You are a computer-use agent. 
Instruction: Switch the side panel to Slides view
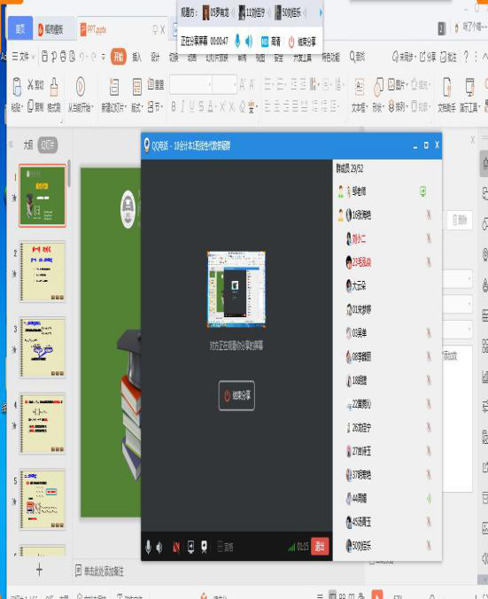(47, 144)
